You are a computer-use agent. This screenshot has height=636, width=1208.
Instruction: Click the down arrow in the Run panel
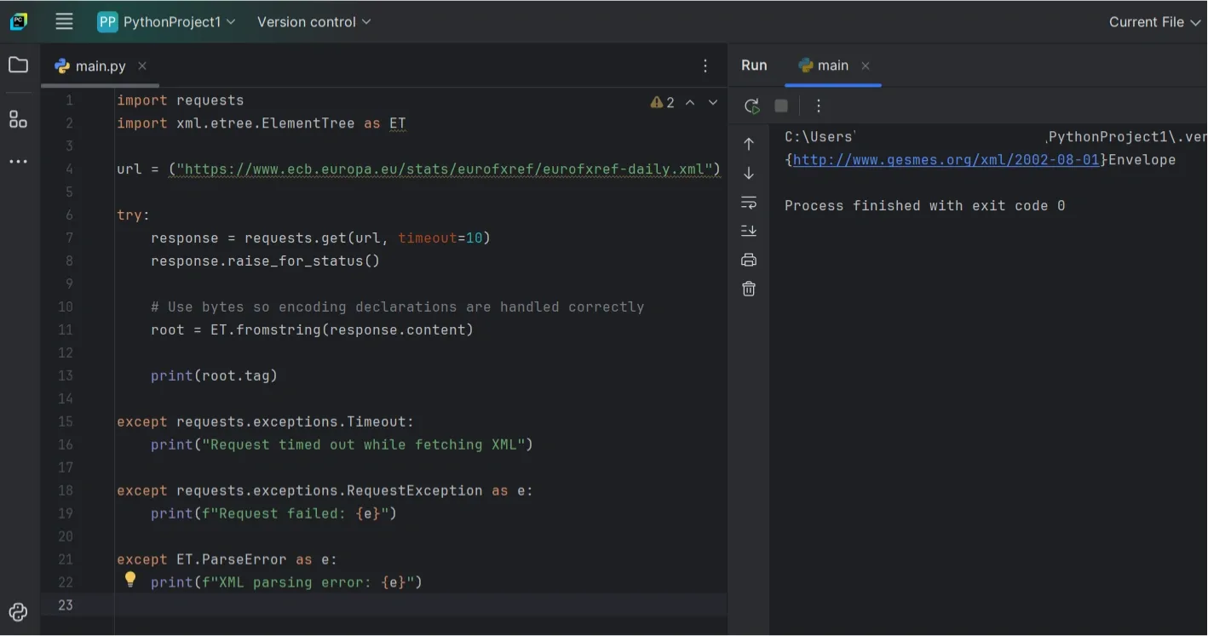[x=748, y=173]
